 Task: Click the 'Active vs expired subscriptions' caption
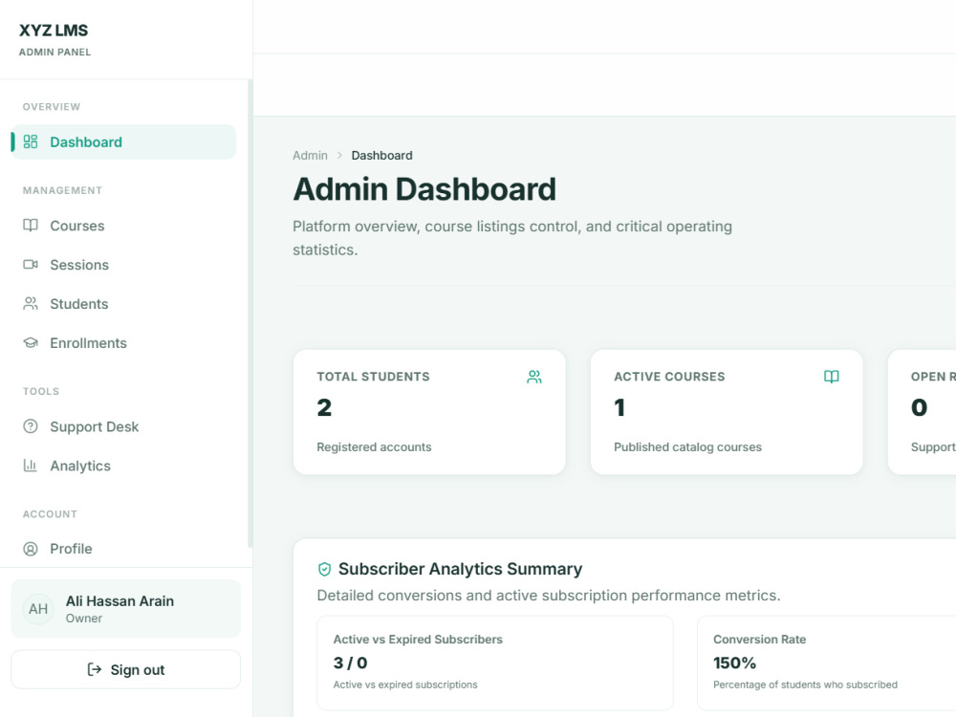[x=405, y=684]
